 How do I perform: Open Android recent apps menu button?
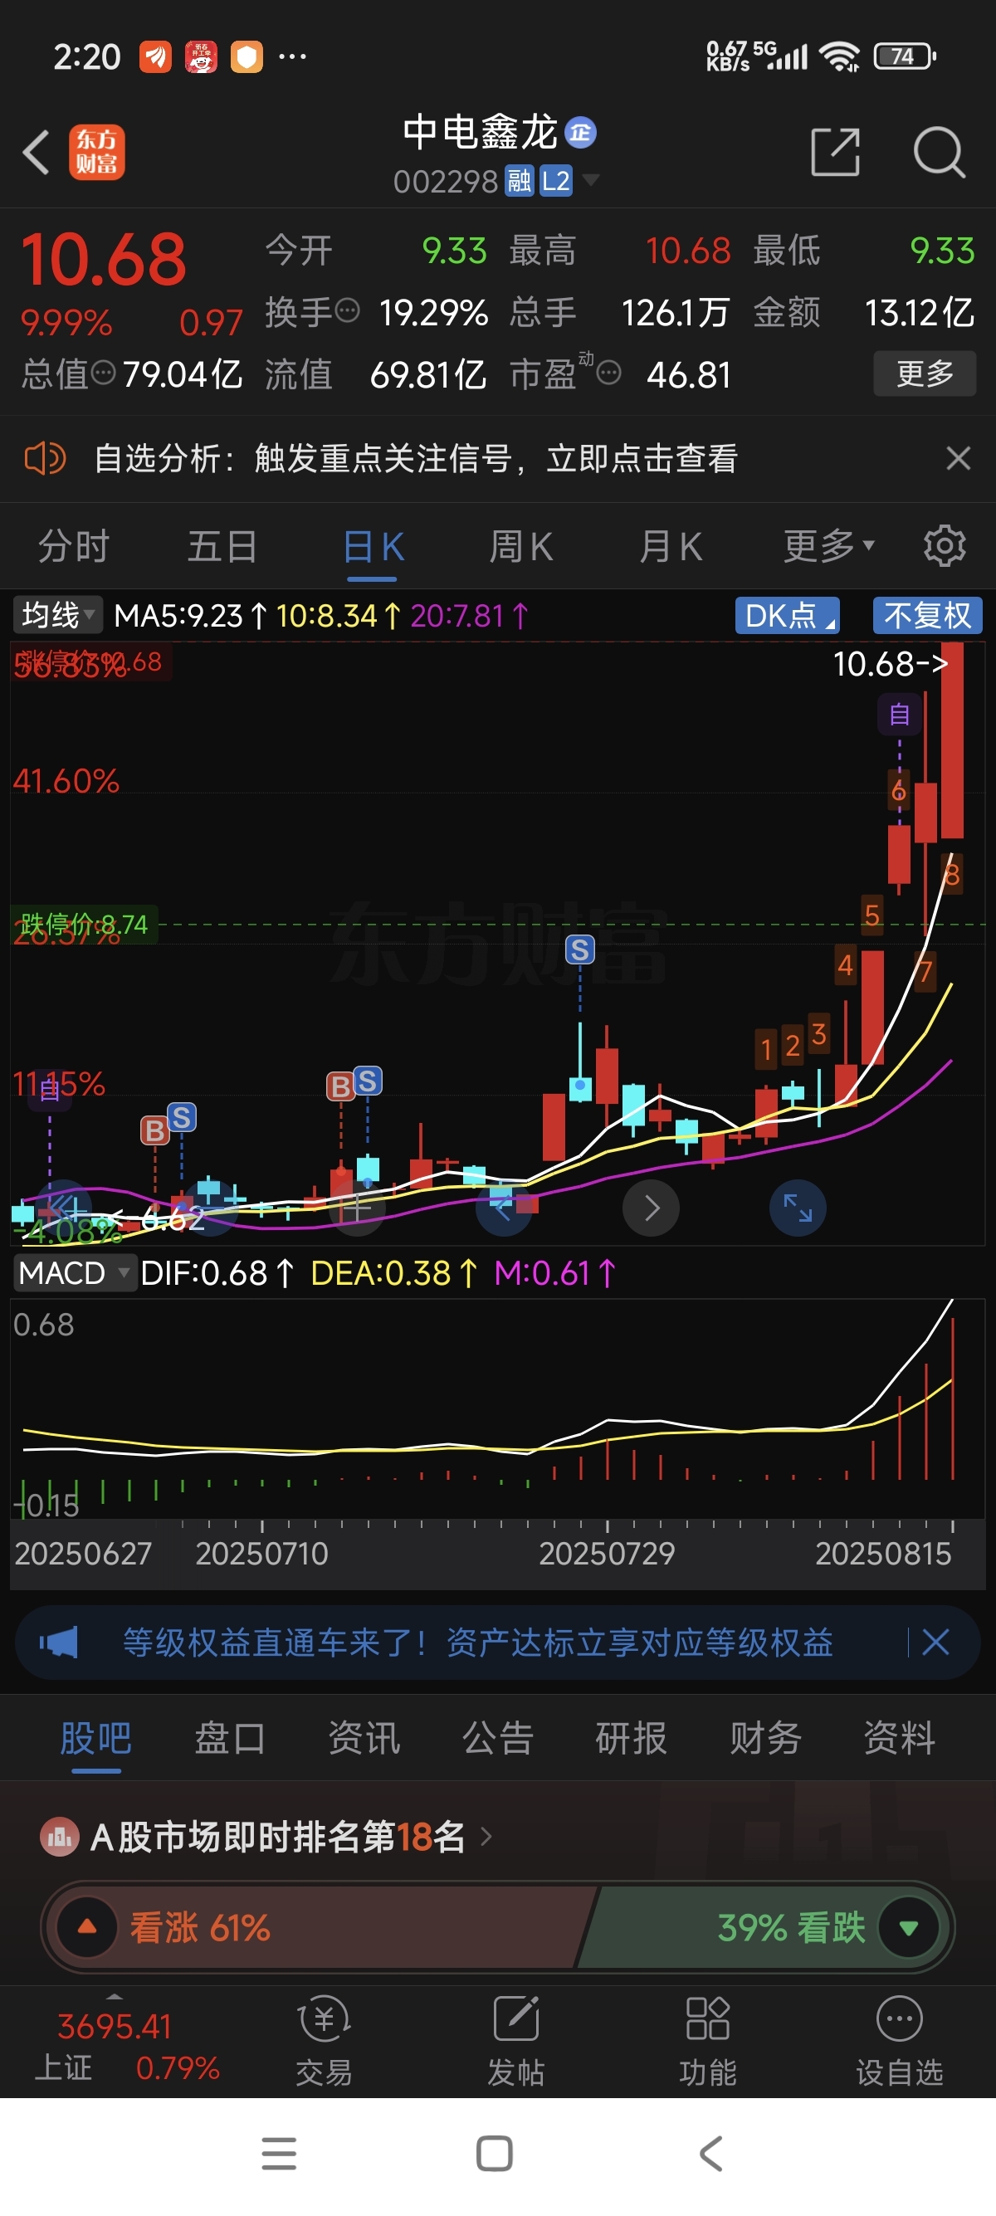[279, 2153]
